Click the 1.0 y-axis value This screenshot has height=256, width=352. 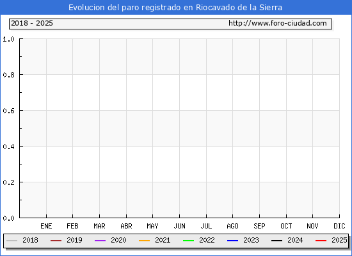(8, 39)
